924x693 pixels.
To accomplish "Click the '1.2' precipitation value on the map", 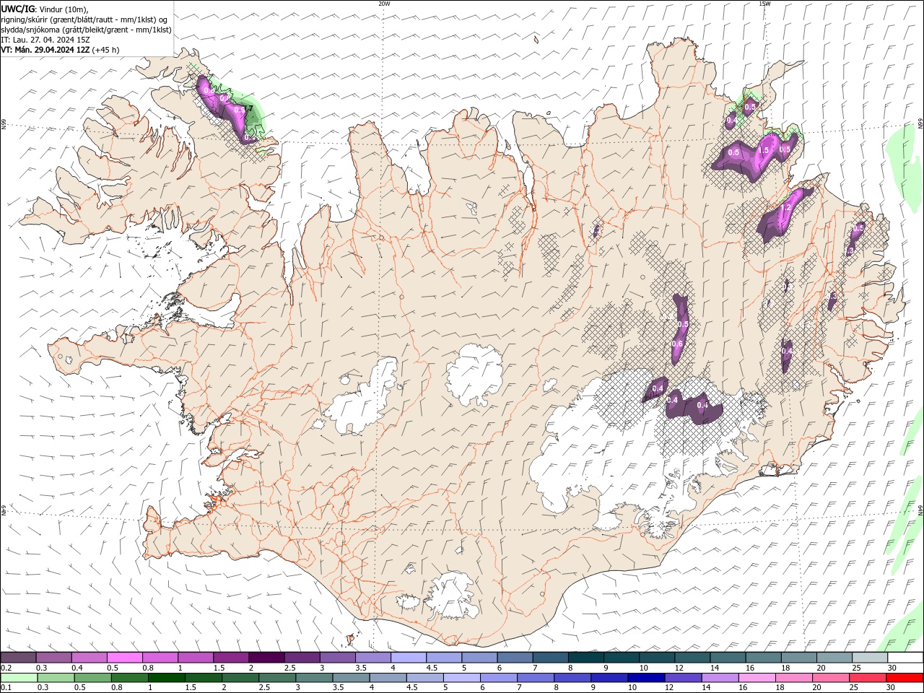I will tap(787, 207).
